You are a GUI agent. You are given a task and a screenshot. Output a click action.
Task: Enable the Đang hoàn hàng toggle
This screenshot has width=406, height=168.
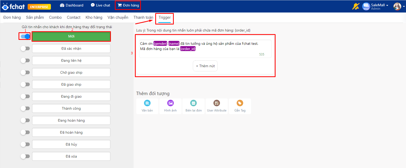(25, 120)
